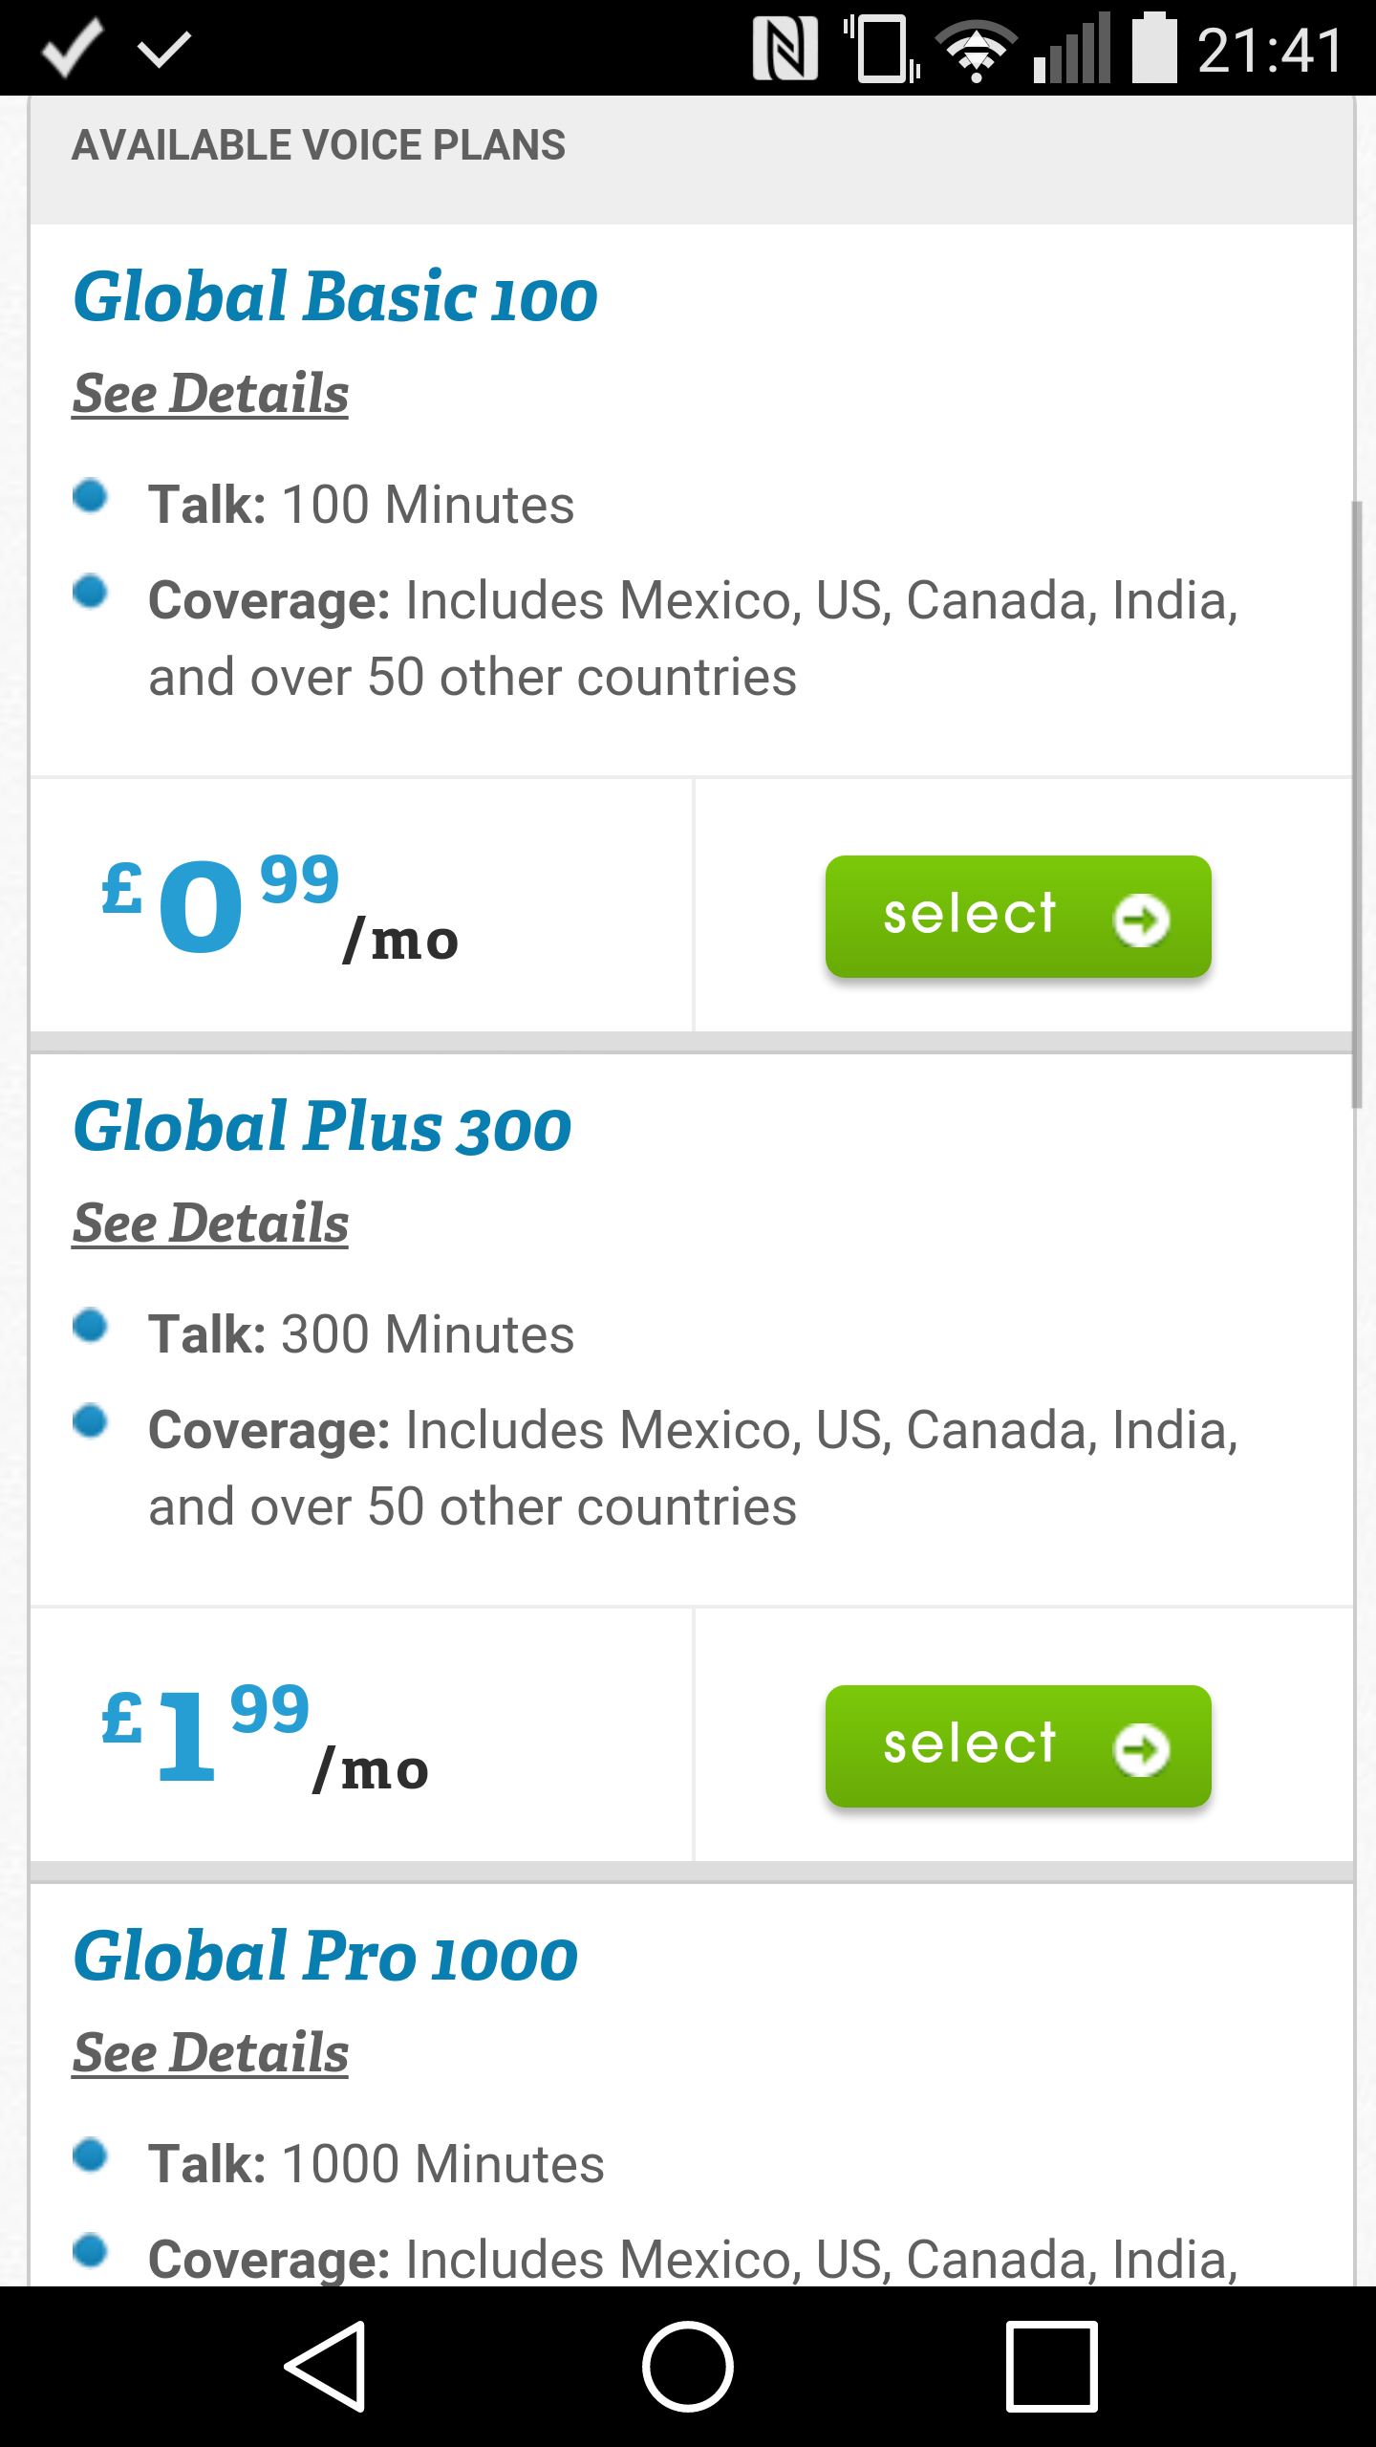This screenshot has height=2447, width=1376.
Task: Tap the vibrate mode phone icon
Action: (x=882, y=49)
